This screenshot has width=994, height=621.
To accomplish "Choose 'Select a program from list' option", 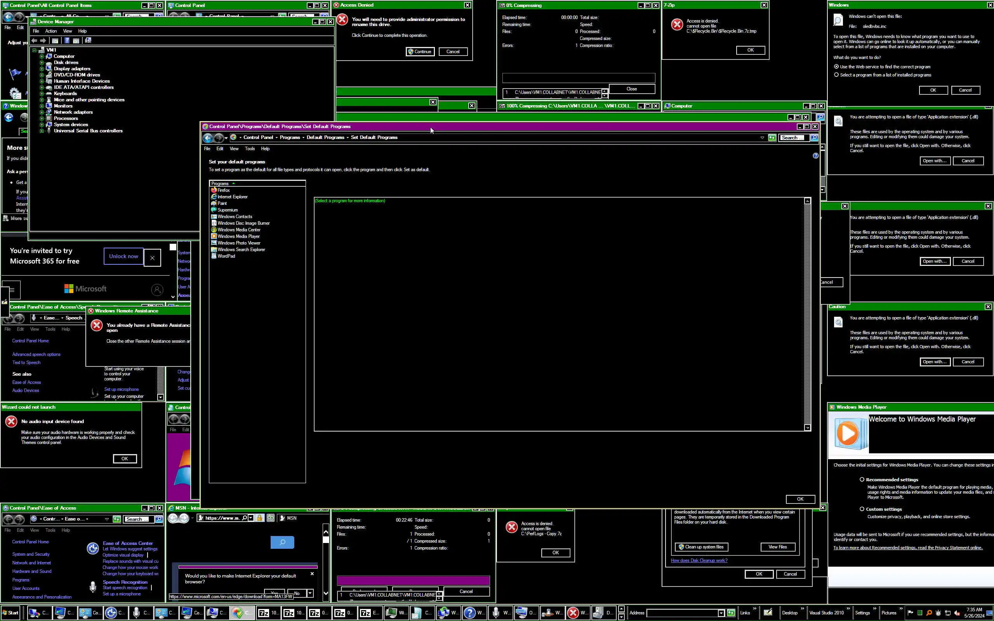I will click(x=836, y=75).
